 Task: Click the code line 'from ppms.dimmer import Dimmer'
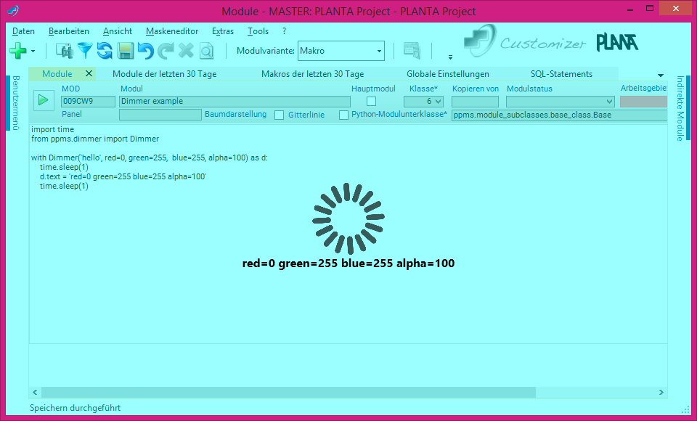click(x=95, y=139)
